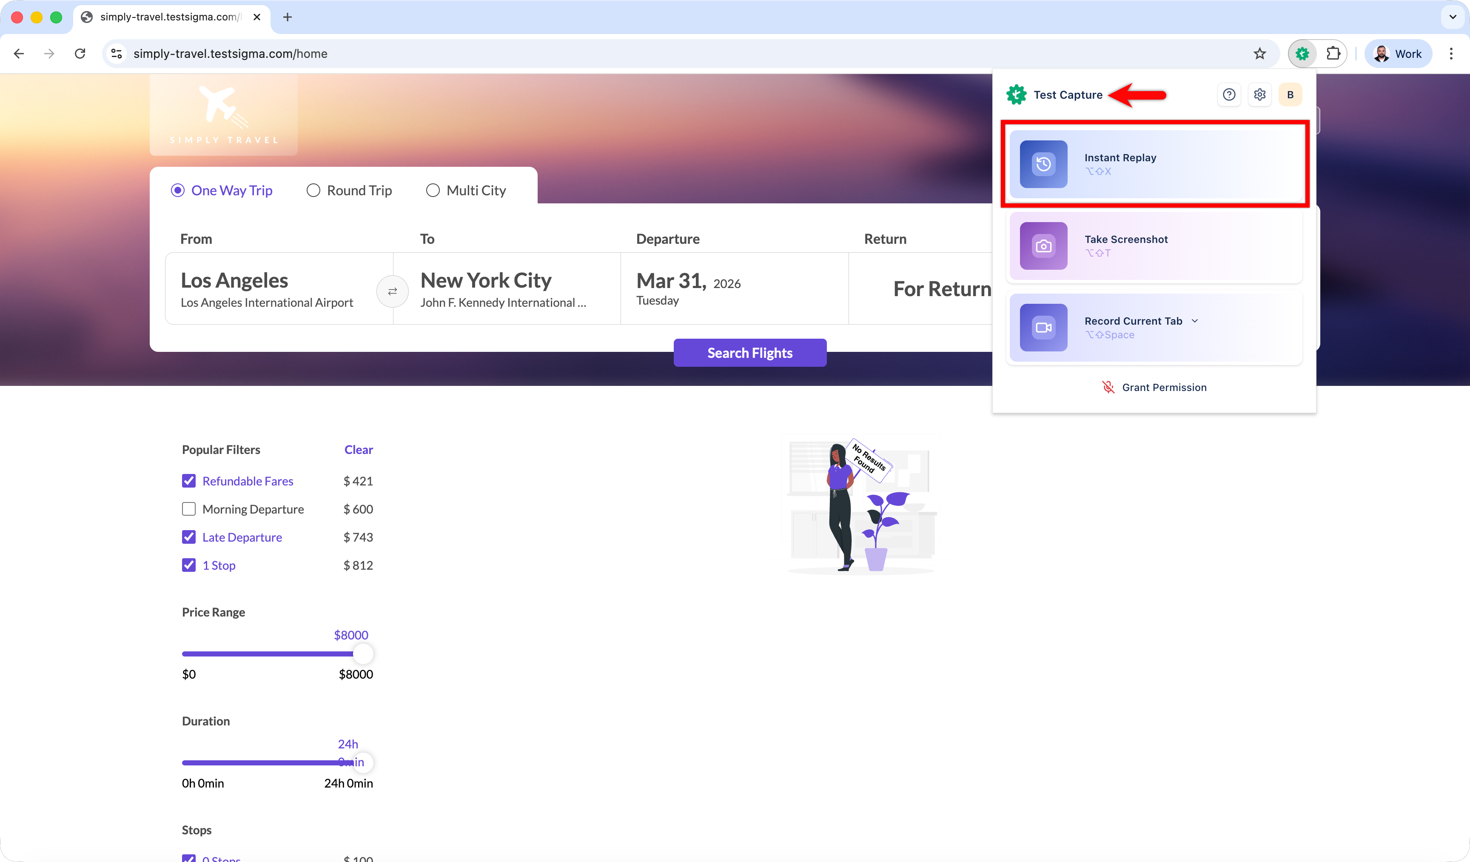Open a new browser tab

(x=287, y=17)
